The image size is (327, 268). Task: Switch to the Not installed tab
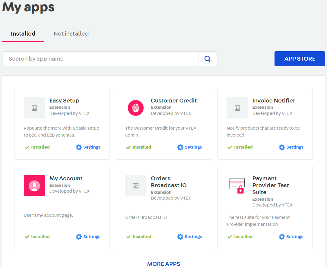point(71,34)
